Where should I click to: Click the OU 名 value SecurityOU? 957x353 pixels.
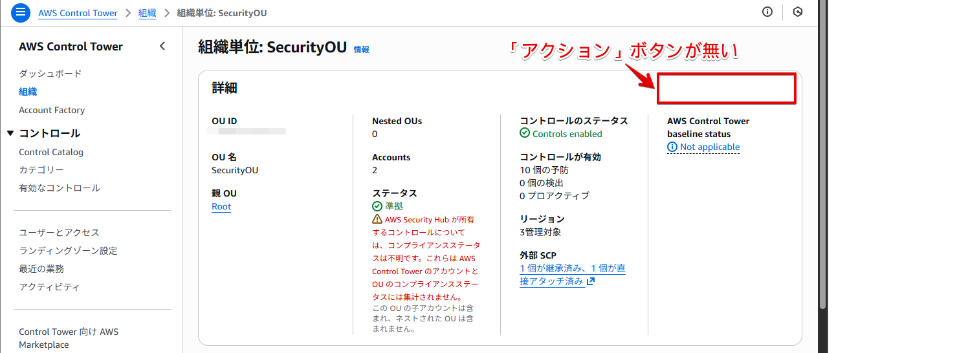235,171
